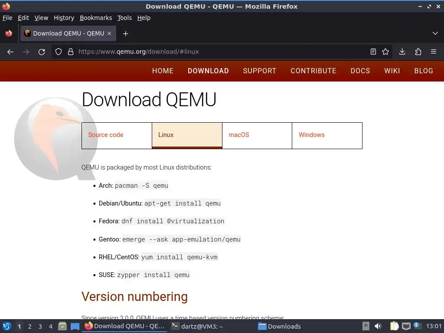
Task: Click the removable media eject tray icon
Action: [x=366, y=326]
